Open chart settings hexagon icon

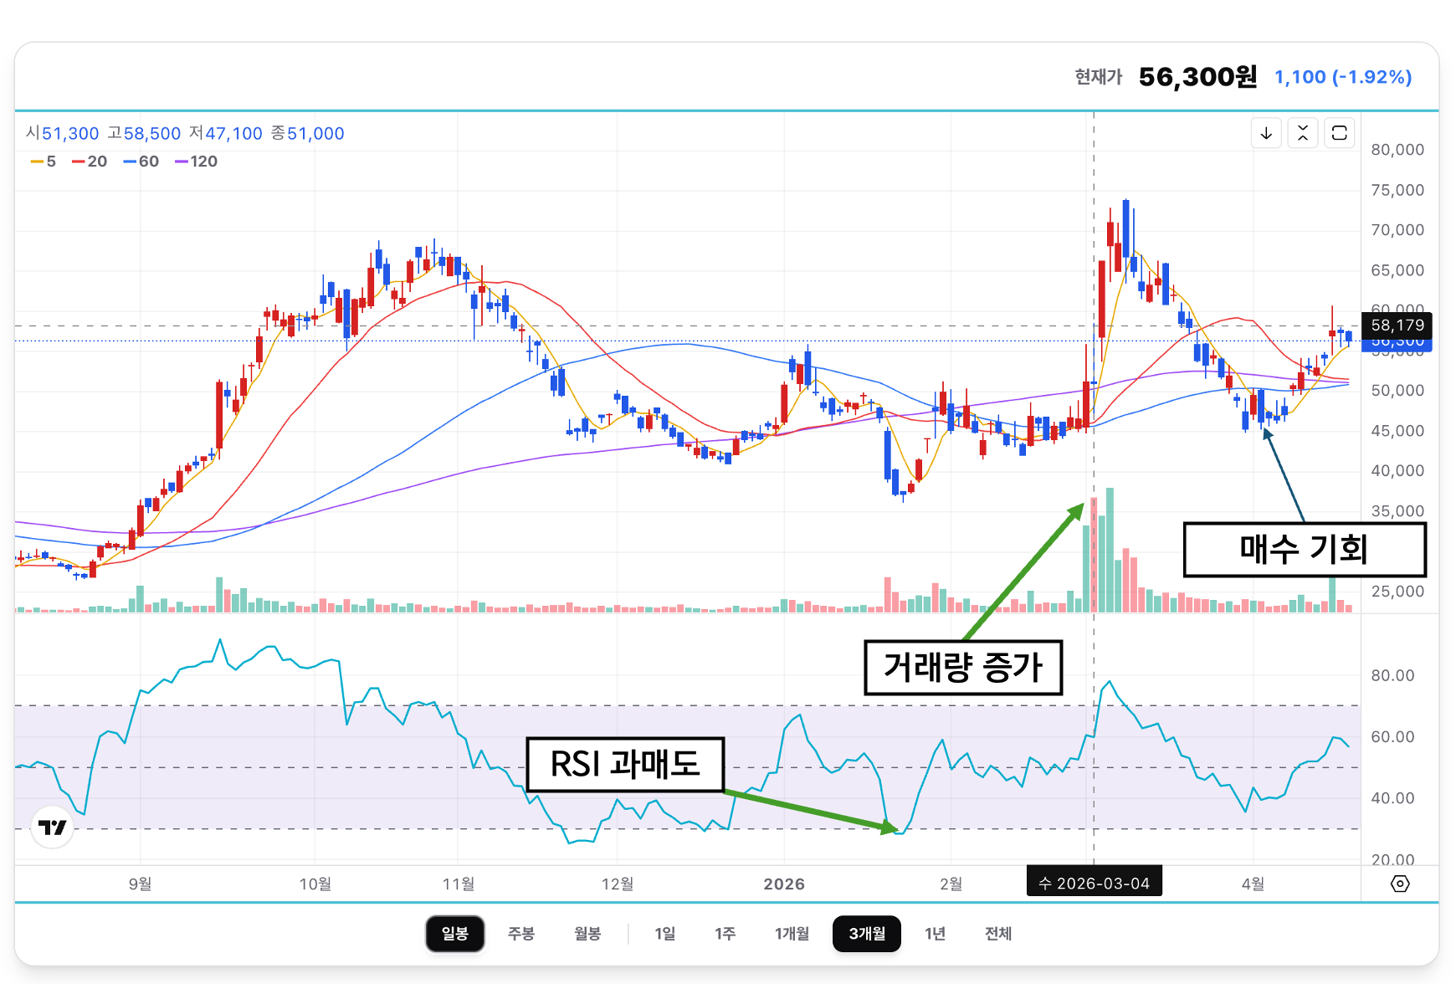click(1400, 884)
